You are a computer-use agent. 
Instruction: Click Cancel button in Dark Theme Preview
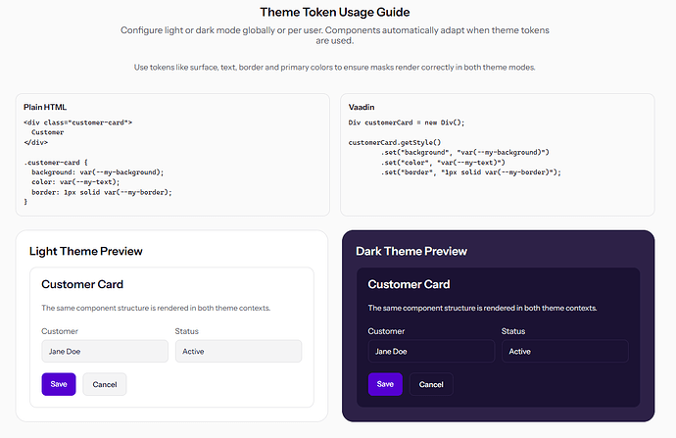tap(431, 384)
